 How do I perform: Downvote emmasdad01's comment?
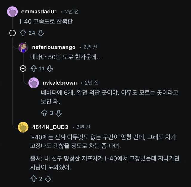pos(41,33)
